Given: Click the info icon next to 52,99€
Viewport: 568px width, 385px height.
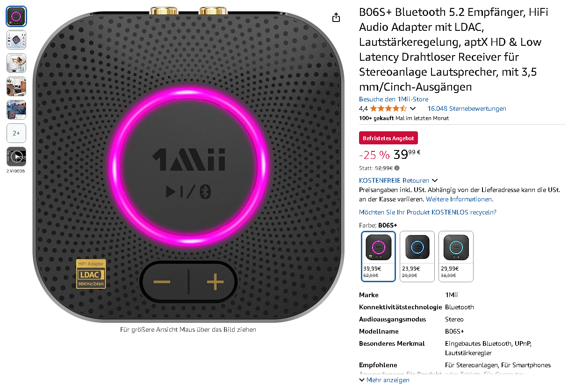Looking at the screenshot, I should coord(397,168).
